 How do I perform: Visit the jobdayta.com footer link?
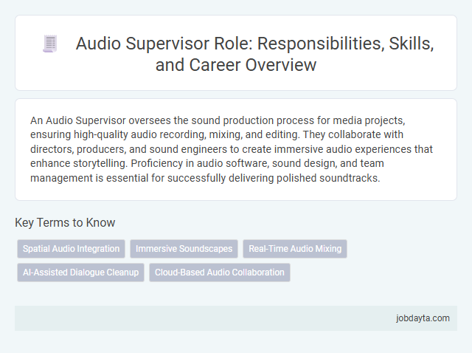pyautogui.click(x=423, y=318)
